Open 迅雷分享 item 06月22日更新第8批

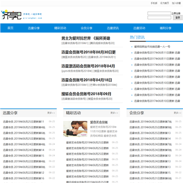tap(24, 167)
